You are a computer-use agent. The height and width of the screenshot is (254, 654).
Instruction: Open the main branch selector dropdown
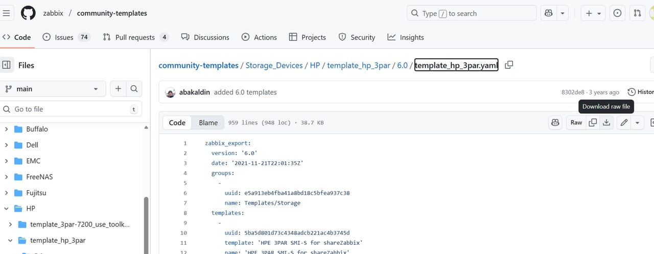point(52,89)
